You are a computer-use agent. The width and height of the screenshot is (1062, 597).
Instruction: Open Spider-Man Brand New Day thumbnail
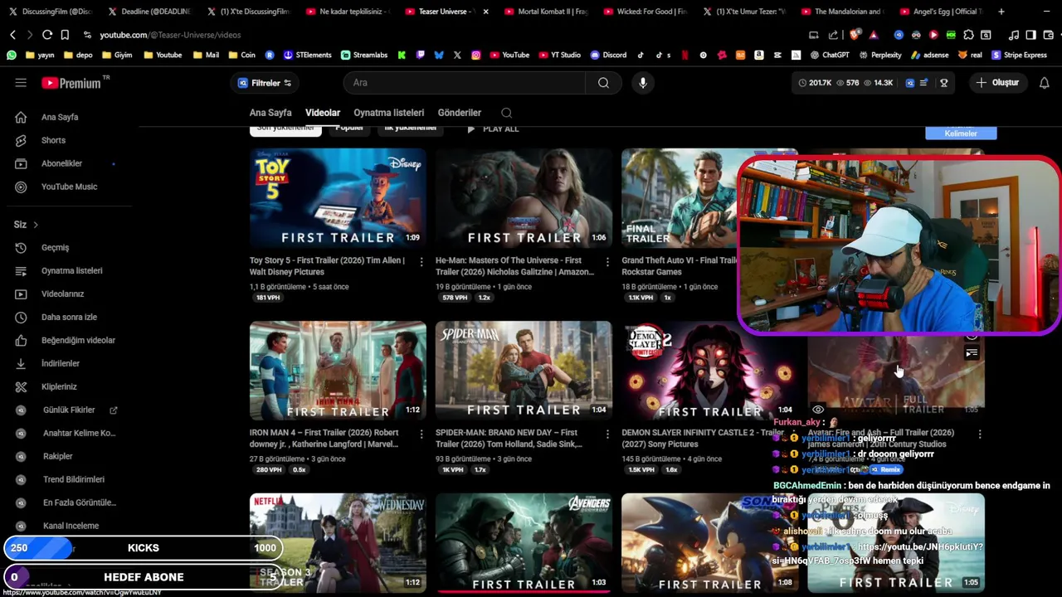(524, 371)
